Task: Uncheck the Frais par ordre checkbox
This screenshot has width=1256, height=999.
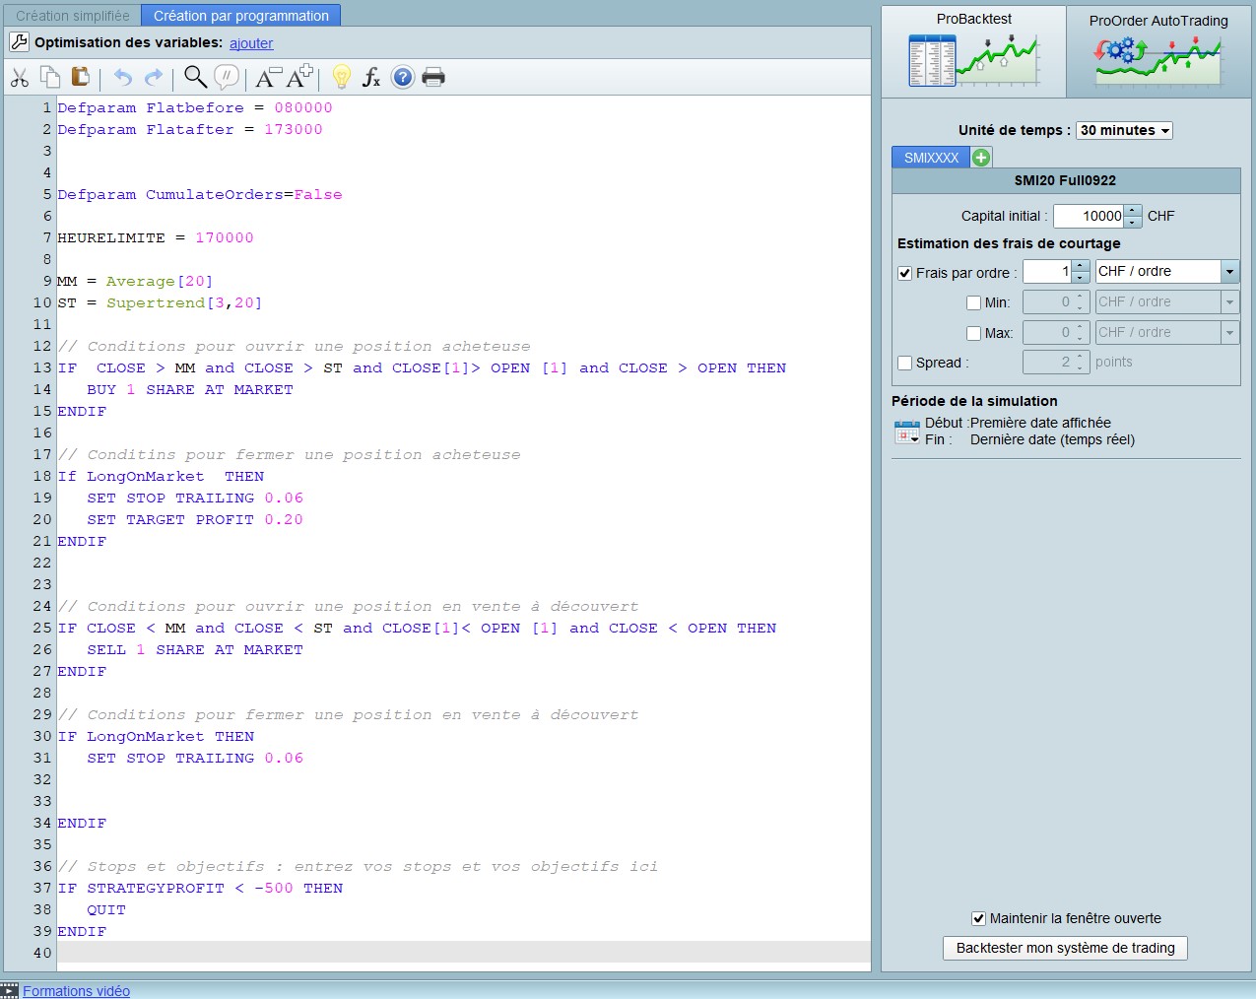Action: (x=905, y=273)
